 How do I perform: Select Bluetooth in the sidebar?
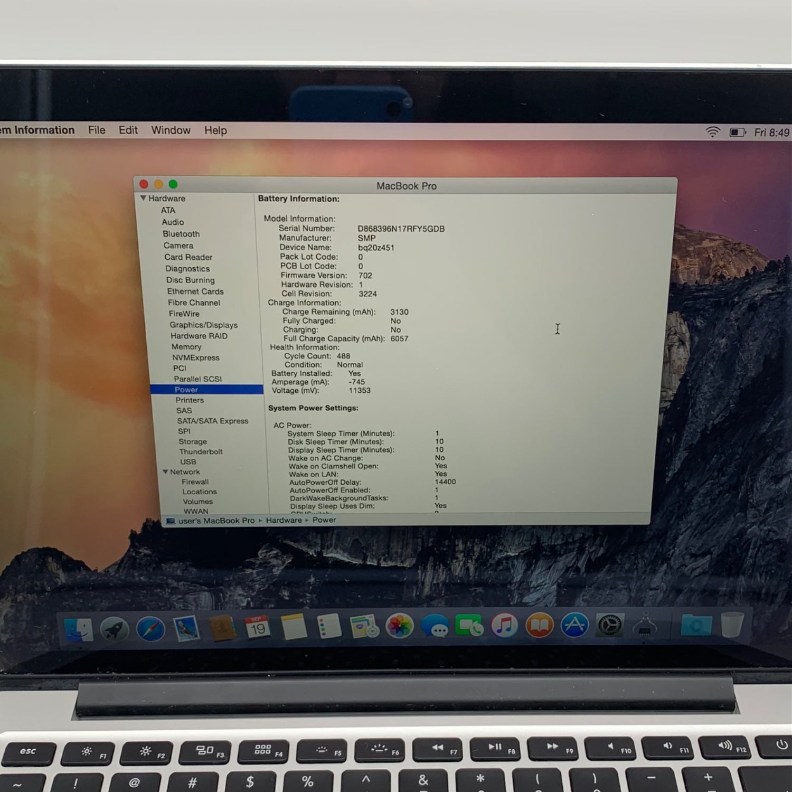(x=181, y=233)
